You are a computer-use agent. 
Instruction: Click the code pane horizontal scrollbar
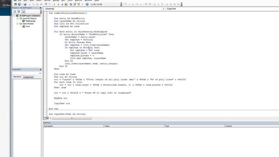pyautogui.click(x=71, y=118)
